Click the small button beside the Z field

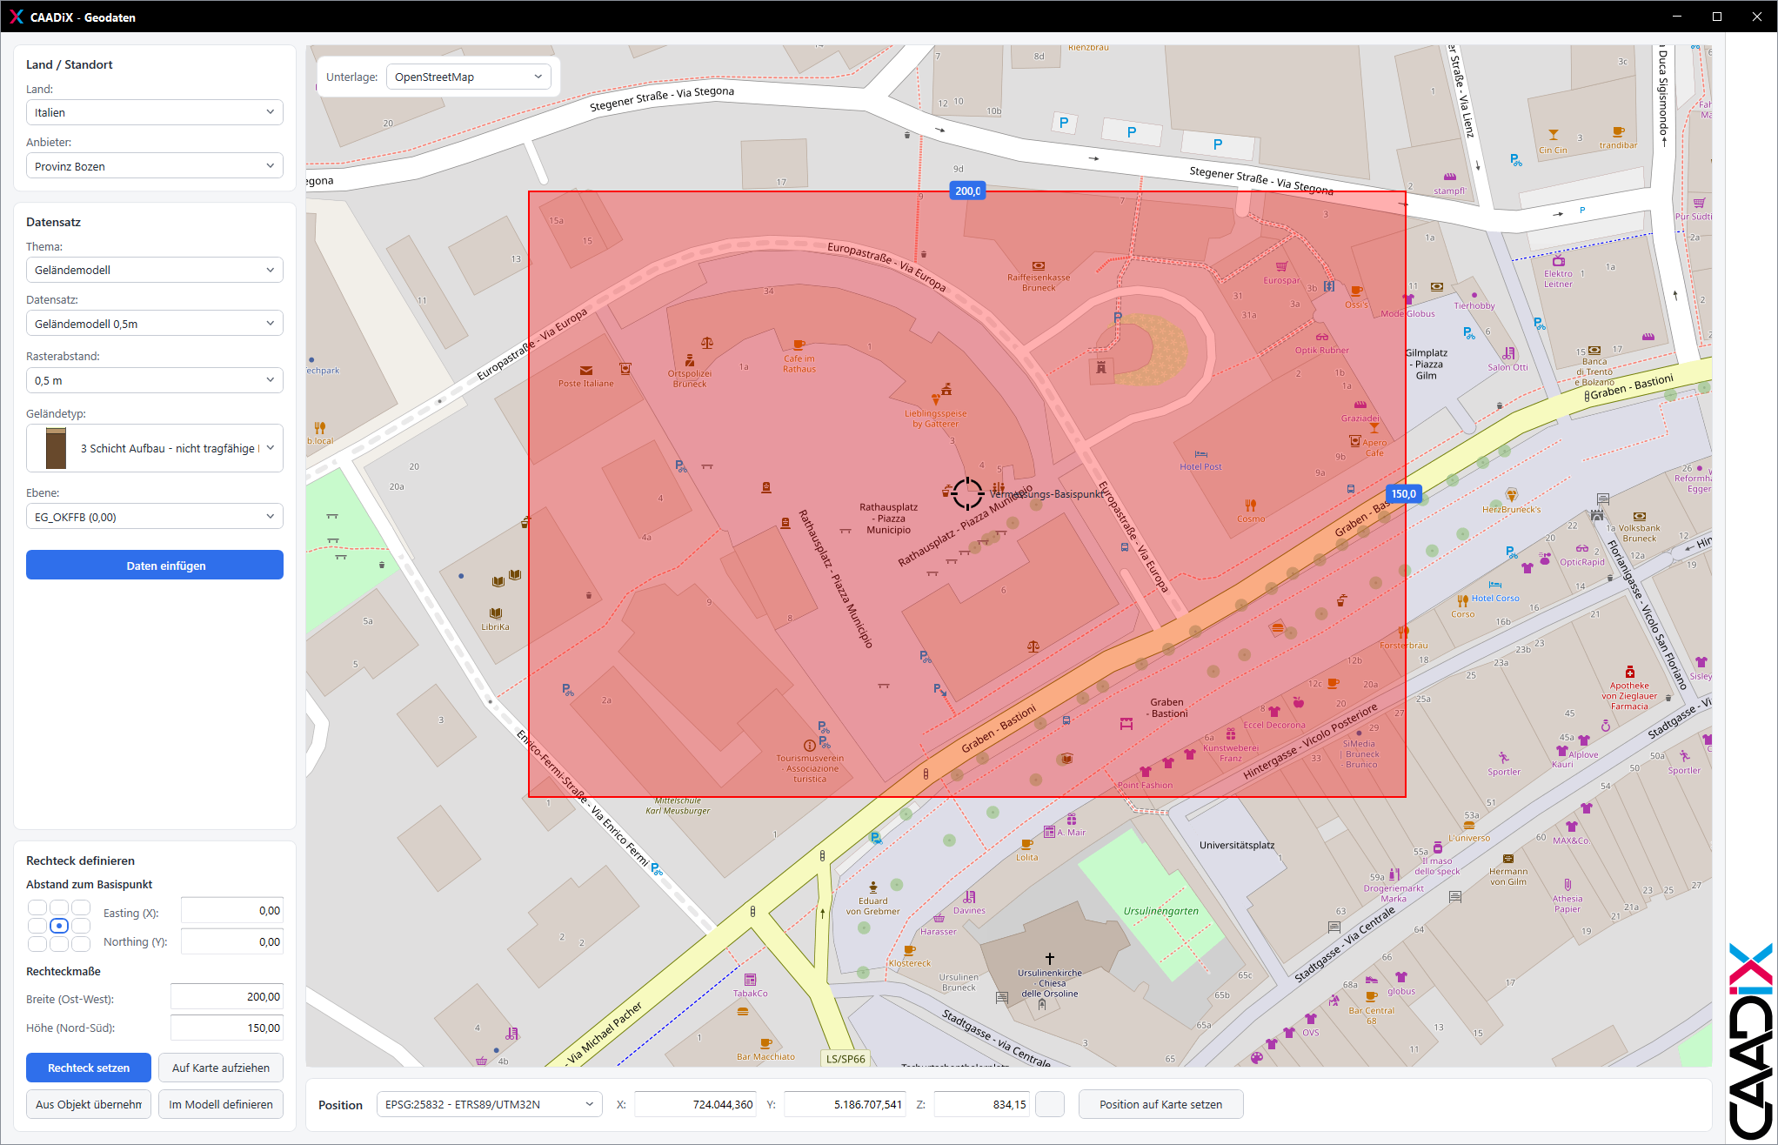point(1050,1104)
